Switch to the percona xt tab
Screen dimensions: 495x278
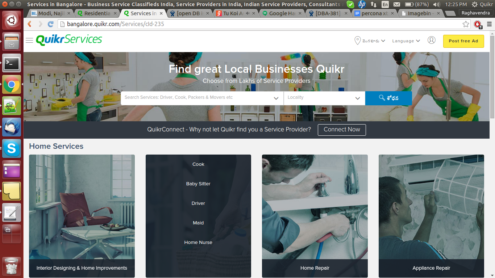(375, 13)
